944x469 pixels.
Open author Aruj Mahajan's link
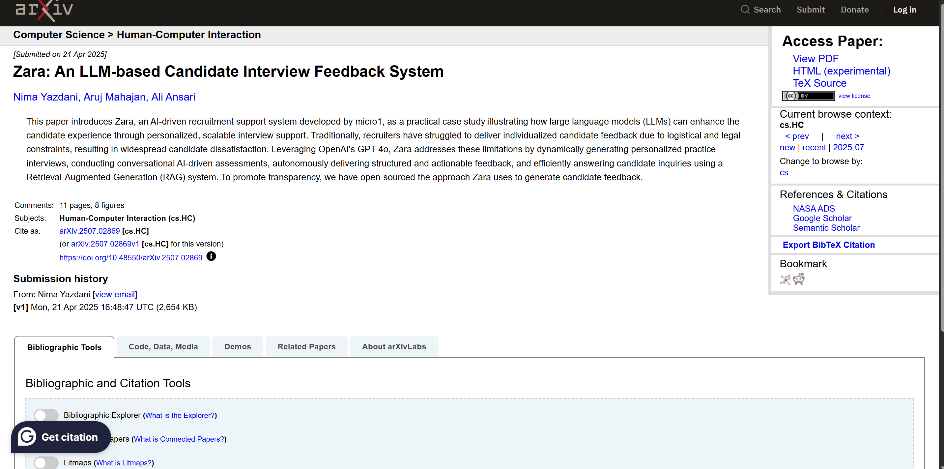click(x=114, y=97)
